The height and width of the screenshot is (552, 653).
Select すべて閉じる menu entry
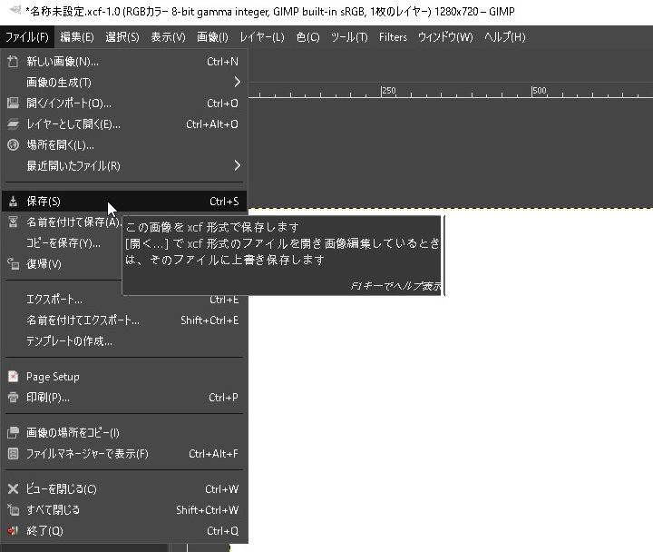53,510
